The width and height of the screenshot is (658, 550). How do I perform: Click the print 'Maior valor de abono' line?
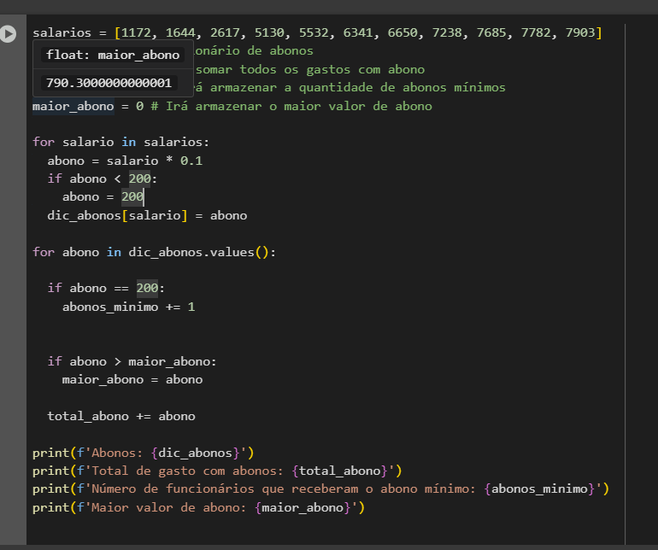[x=198, y=508]
